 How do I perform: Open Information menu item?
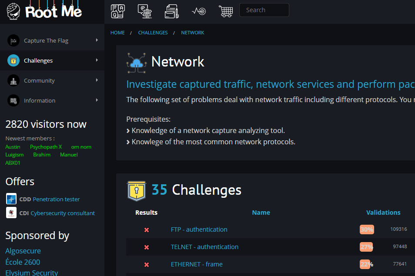[x=52, y=100]
